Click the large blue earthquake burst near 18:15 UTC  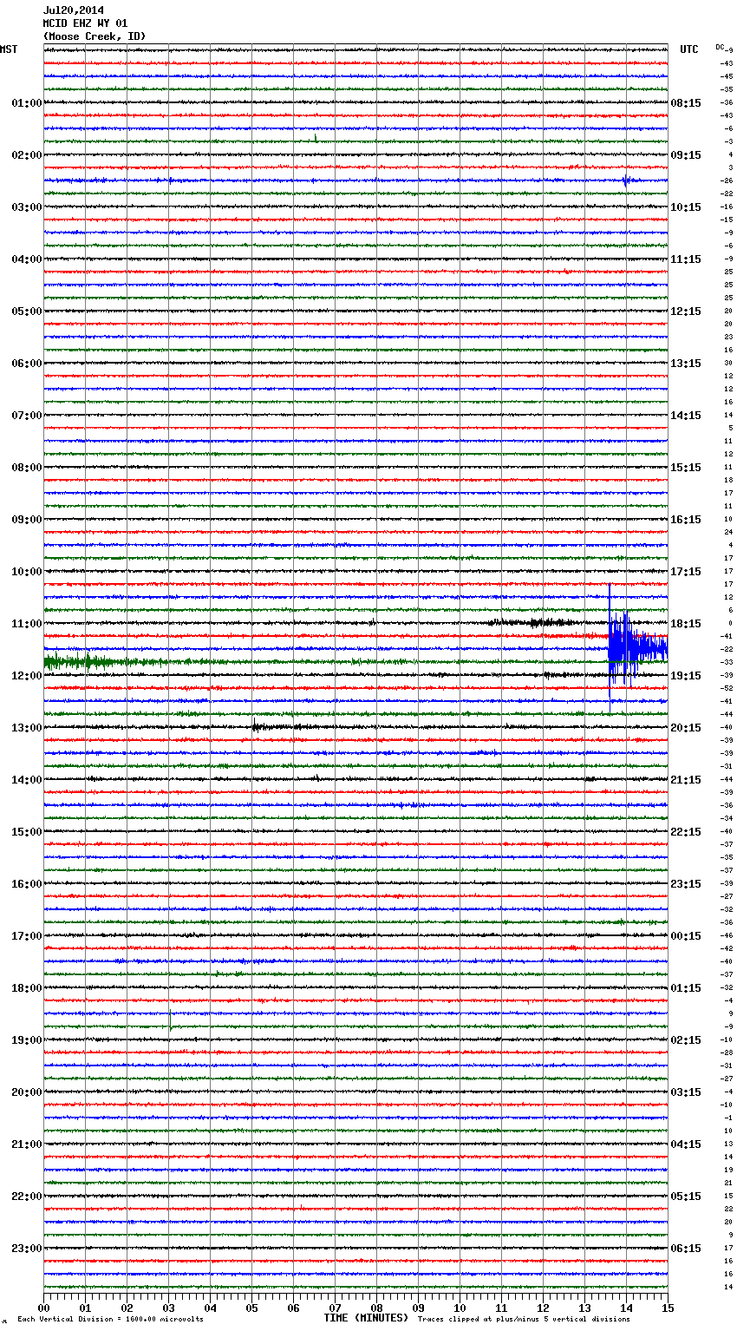pyautogui.click(x=636, y=648)
